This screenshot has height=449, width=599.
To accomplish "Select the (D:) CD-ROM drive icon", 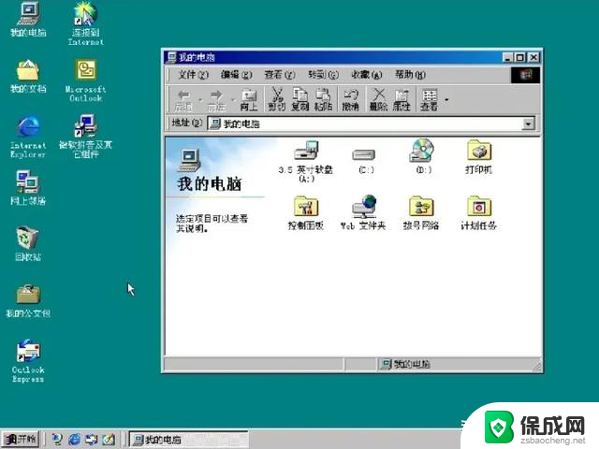I will [x=423, y=156].
